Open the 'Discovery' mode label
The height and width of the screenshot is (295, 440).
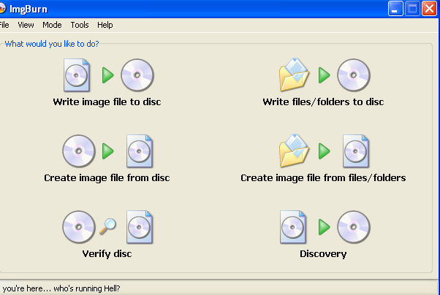click(323, 254)
